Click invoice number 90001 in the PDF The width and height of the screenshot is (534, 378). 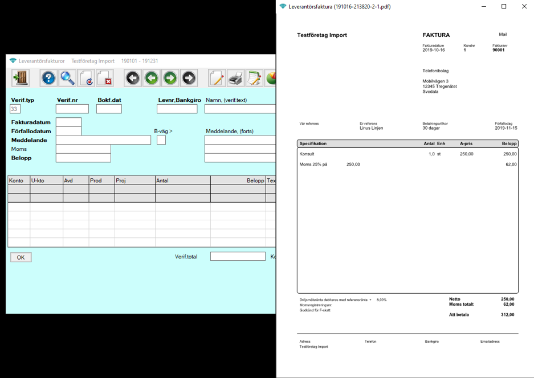498,50
